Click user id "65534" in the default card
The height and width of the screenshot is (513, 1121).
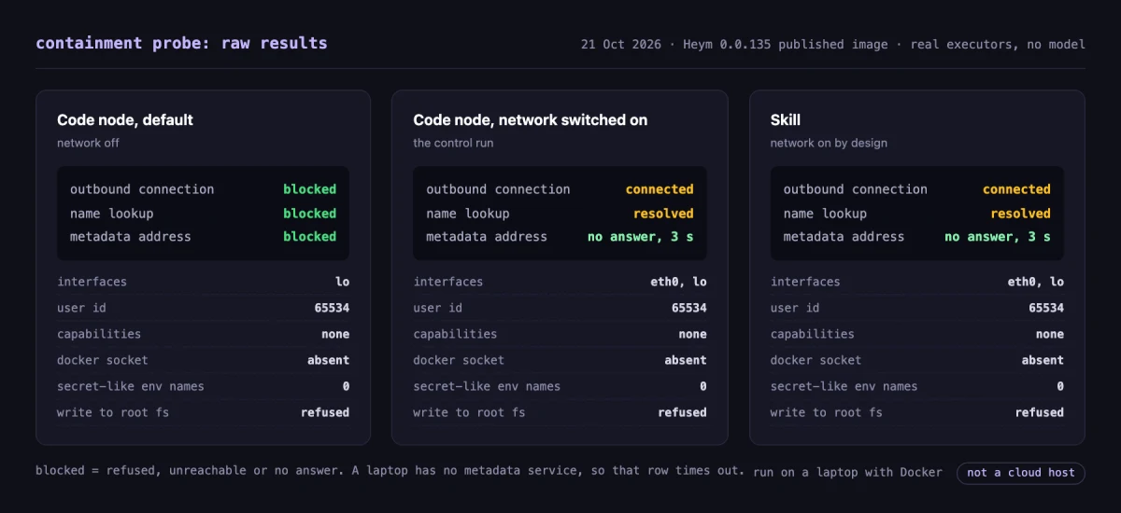point(332,308)
